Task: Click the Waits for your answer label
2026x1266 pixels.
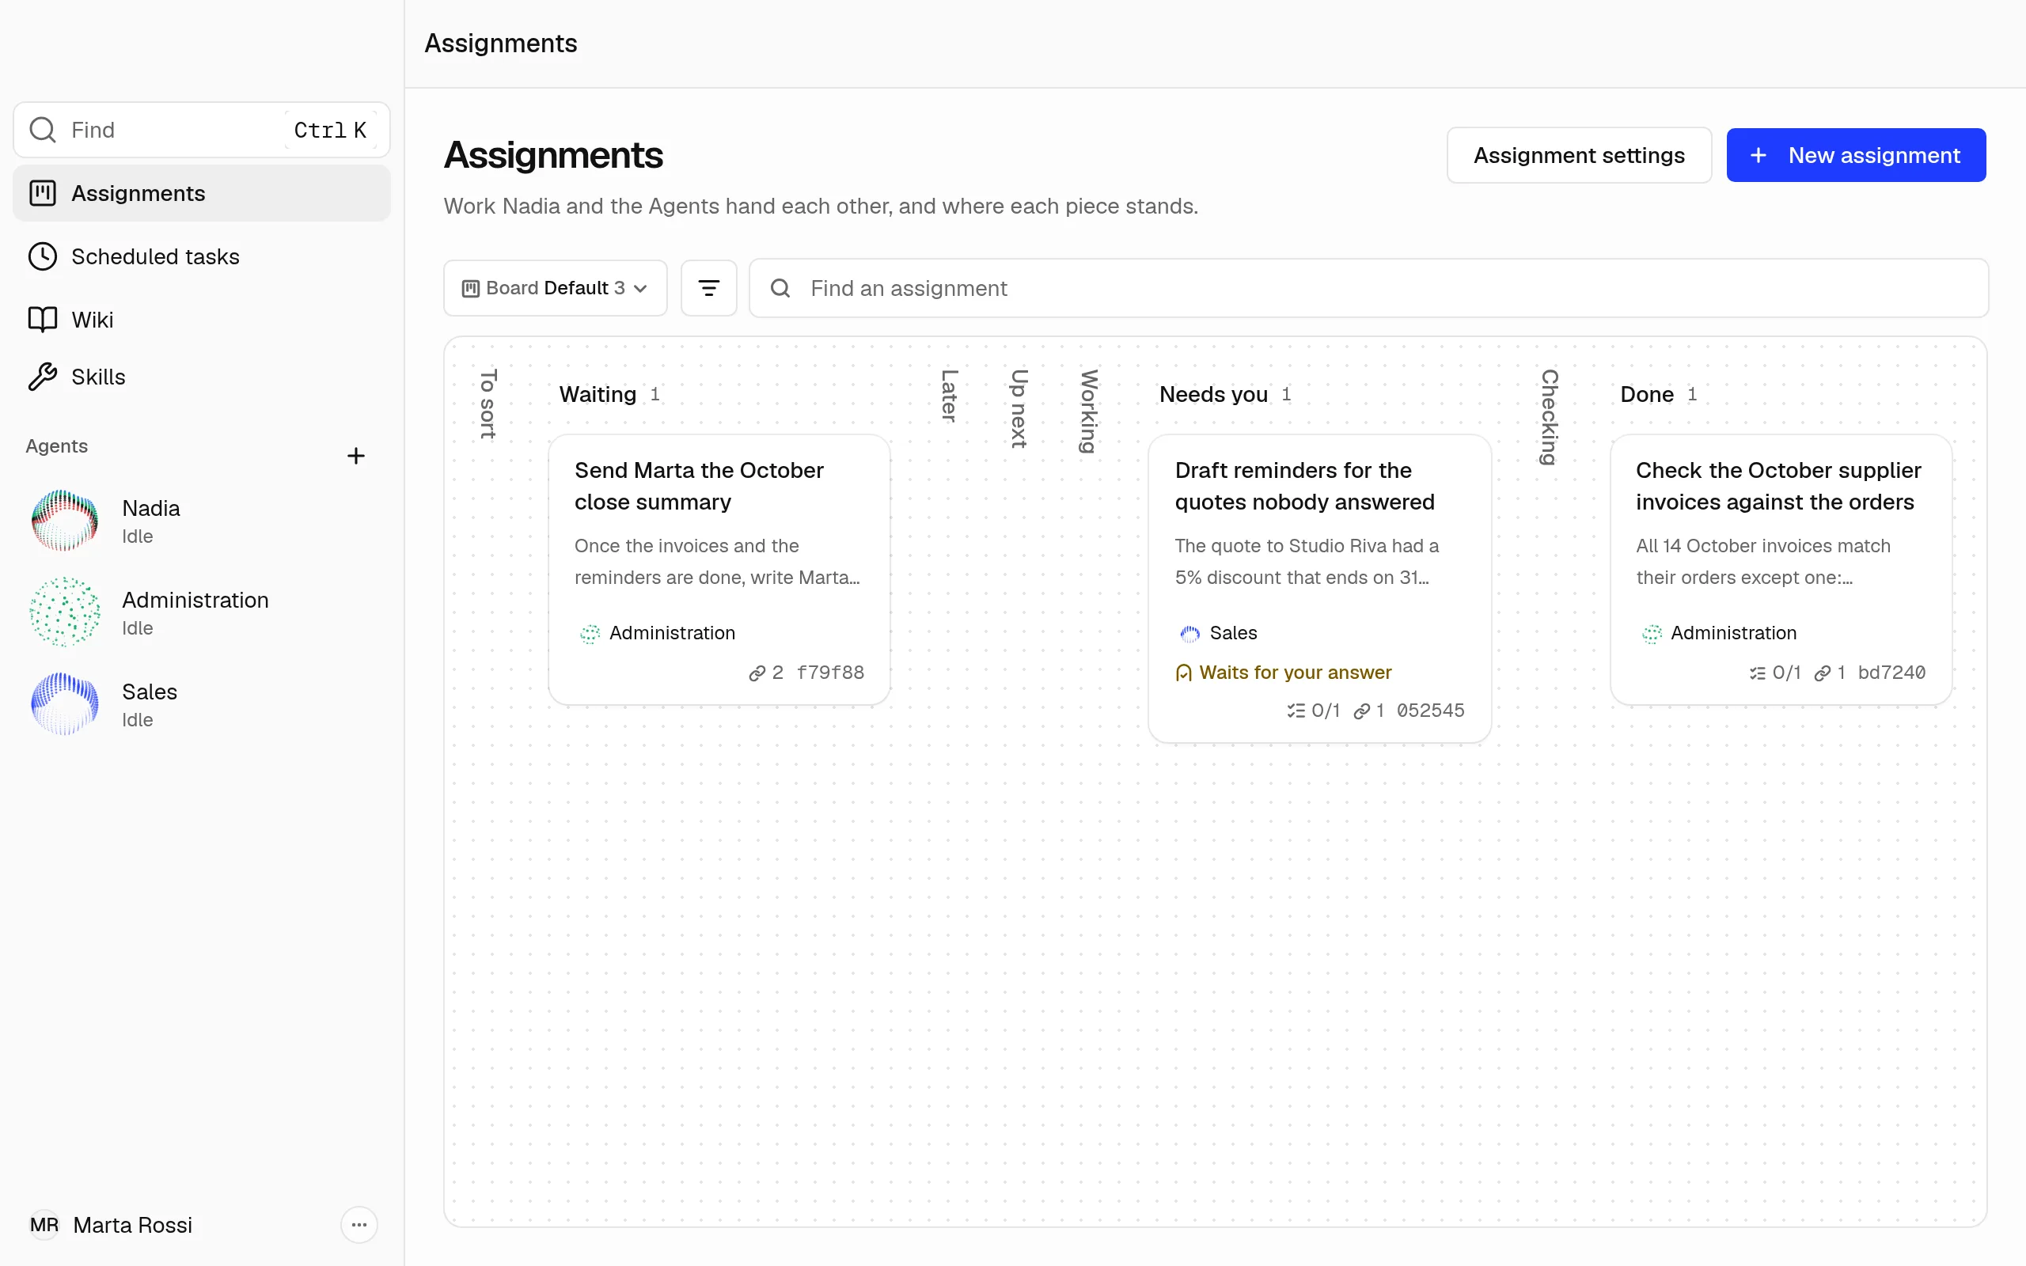Action: (1295, 673)
